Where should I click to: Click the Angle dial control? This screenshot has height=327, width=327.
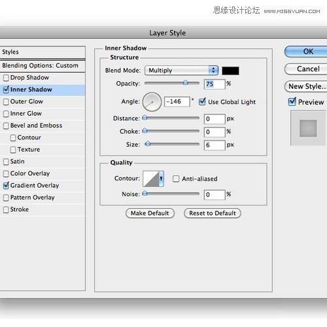point(152,102)
